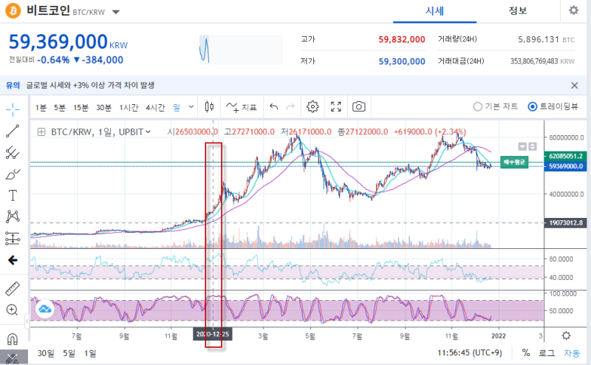Select the brush shapes tool
591x365 pixels.
pyautogui.click(x=13, y=174)
